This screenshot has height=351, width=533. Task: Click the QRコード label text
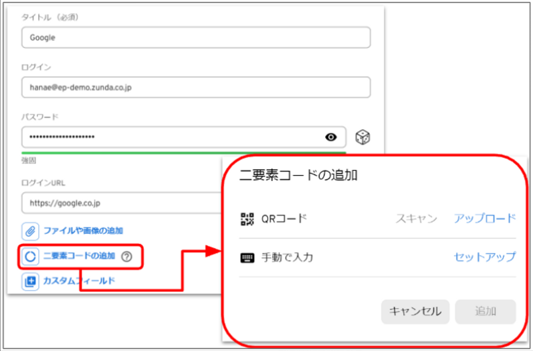[284, 219]
